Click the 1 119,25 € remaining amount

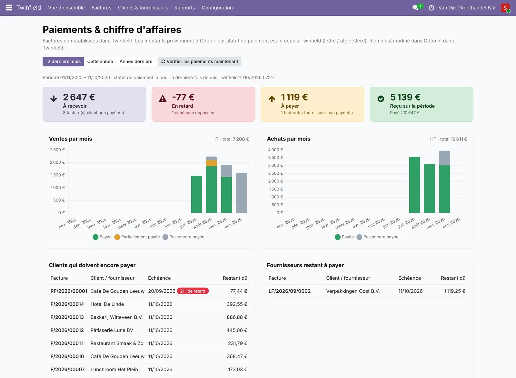coord(454,291)
